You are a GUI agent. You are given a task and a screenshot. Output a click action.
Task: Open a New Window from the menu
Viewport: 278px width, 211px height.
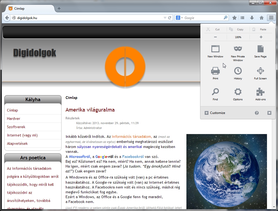point(215,51)
